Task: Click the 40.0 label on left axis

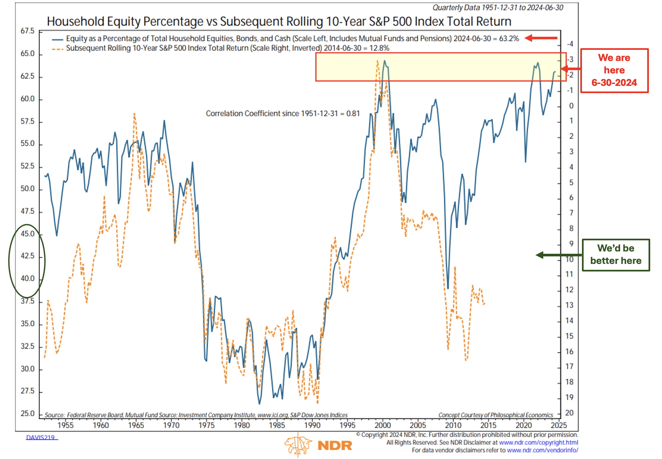Action: [28, 279]
